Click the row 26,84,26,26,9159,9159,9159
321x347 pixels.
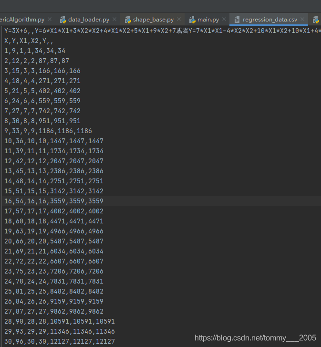(54, 301)
